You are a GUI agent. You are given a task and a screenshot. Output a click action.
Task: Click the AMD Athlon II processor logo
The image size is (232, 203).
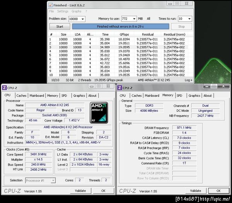tap(99, 113)
